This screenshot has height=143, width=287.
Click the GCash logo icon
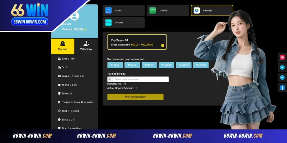108,10
